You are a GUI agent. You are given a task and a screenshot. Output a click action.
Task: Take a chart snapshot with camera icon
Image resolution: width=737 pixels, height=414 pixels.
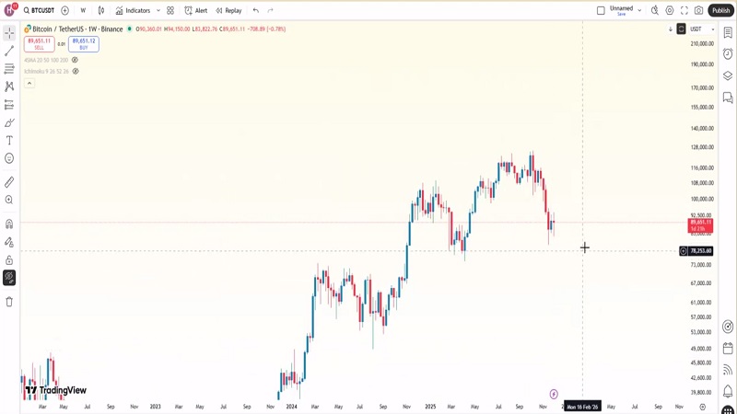[699, 11]
